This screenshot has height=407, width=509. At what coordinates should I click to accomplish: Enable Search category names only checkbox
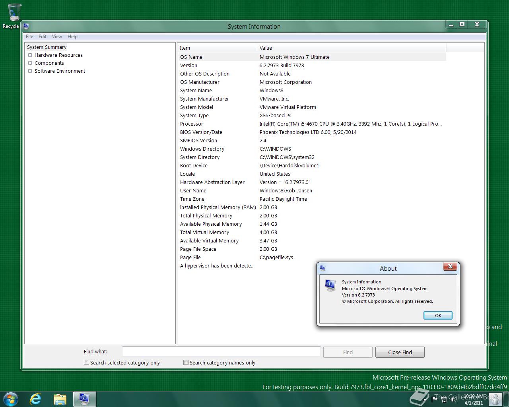pyautogui.click(x=186, y=362)
